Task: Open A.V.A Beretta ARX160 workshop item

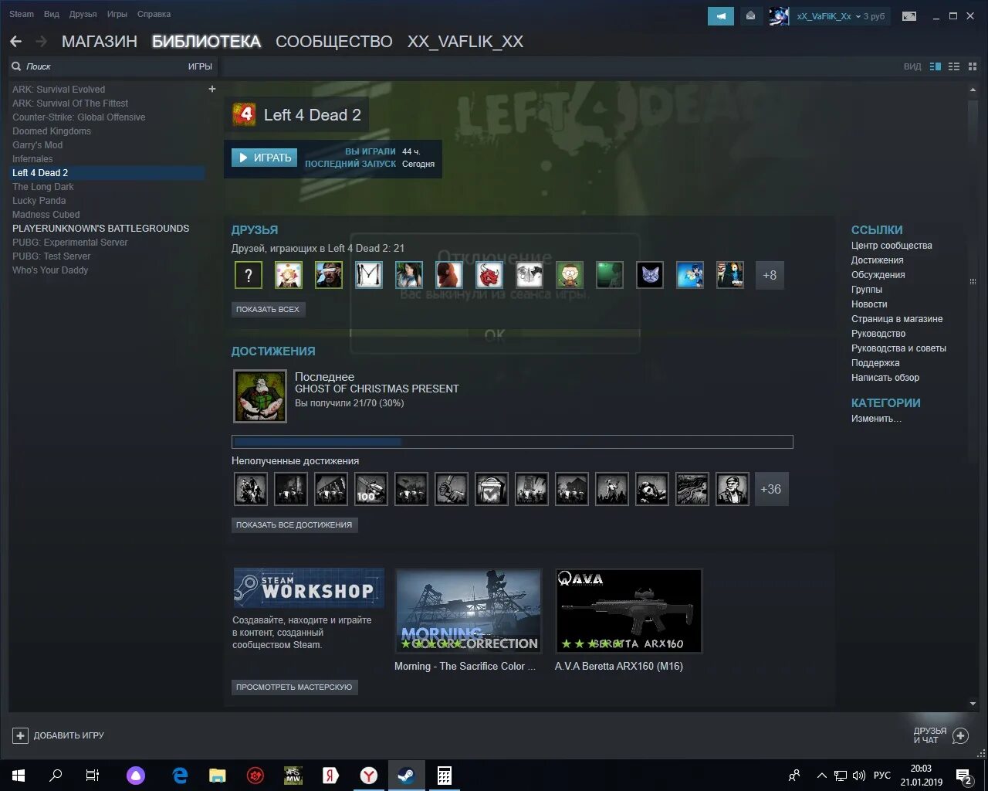Action: pos(629,611)
